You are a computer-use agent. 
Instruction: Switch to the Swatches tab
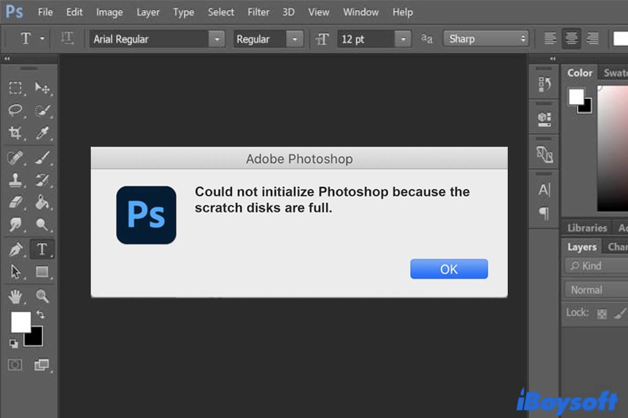click(x=616, y=73)
